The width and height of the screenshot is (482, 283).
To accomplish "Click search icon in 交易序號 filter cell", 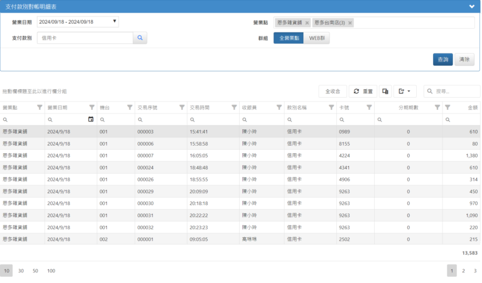I will coord(140,119).
